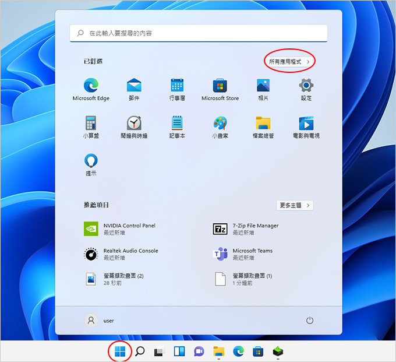Open Microsoft Store from the taskbar

258,352
